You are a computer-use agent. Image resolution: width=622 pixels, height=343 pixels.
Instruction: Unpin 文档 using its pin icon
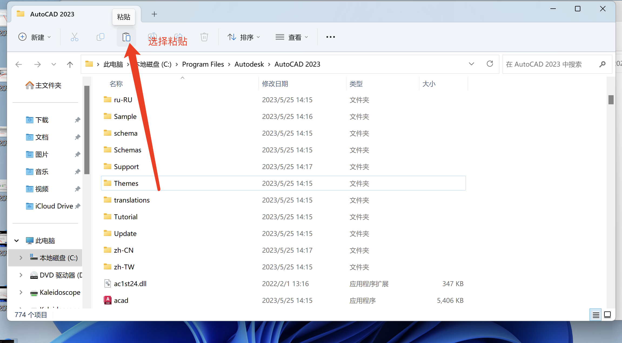pos(78,137)
